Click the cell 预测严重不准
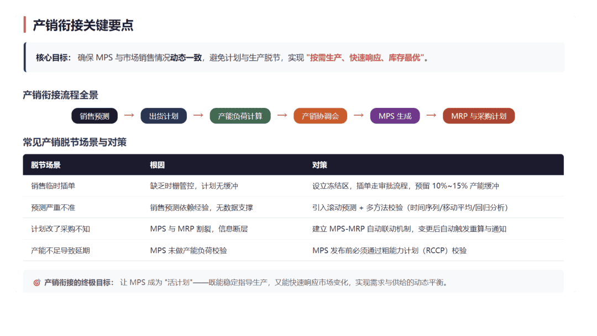The width and height of the screenshot is (597, 336). pos(53,208)
